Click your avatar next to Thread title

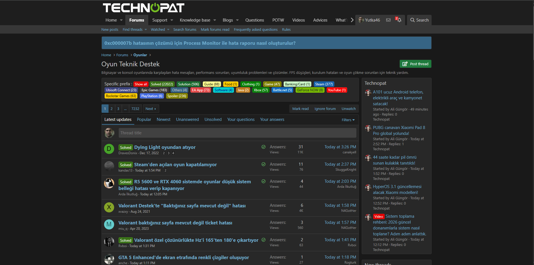(x=109, y=133)
